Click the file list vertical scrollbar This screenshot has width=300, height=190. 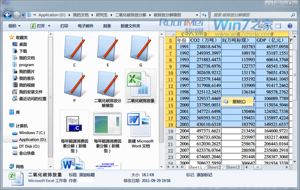coord(161,90)
